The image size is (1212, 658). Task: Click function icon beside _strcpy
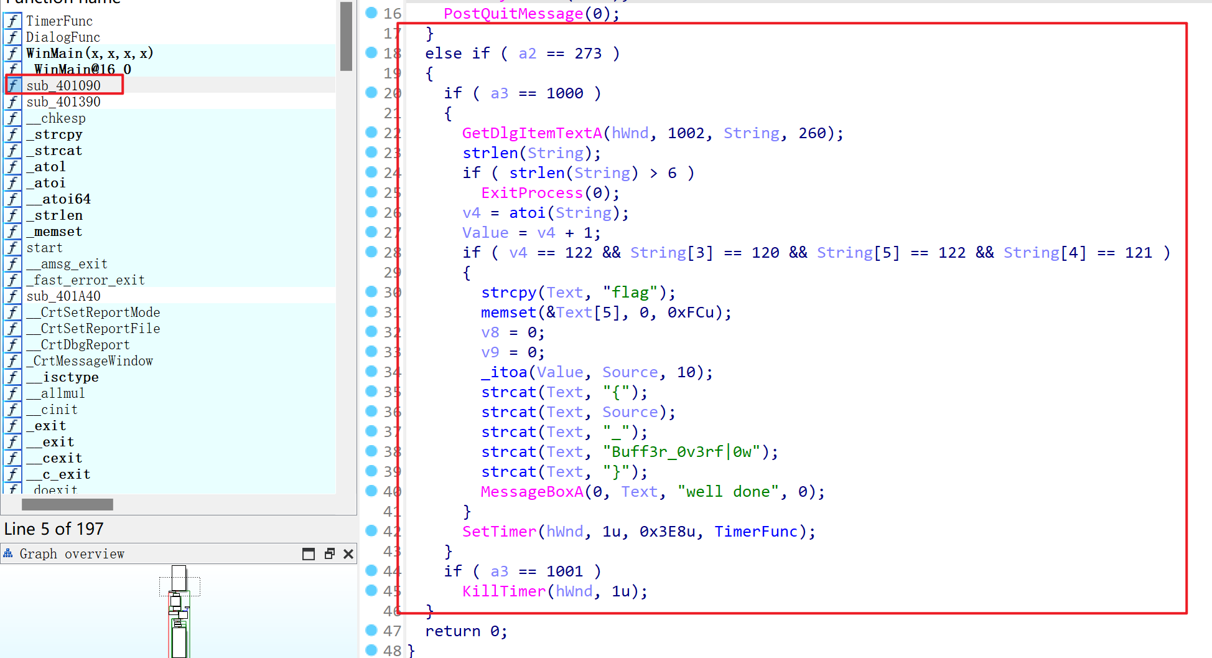click(x=12, y=134)
